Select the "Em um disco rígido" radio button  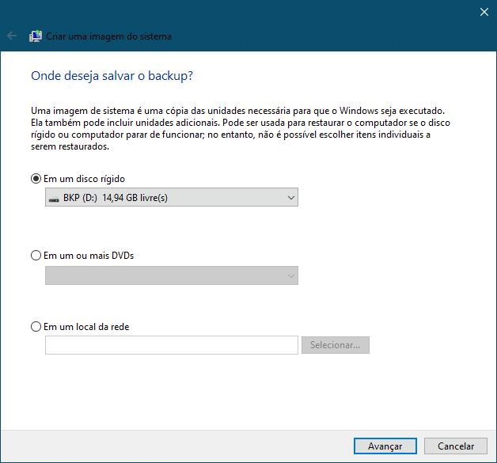36,179
